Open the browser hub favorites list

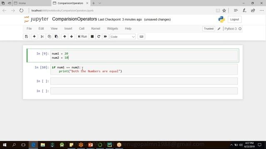pos(236,10)
